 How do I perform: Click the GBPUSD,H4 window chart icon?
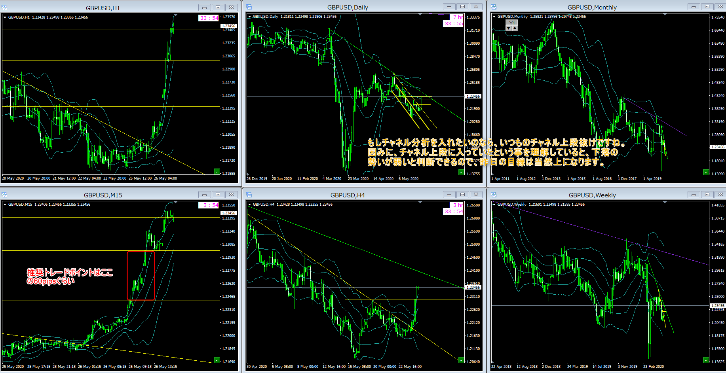[249, 195]
